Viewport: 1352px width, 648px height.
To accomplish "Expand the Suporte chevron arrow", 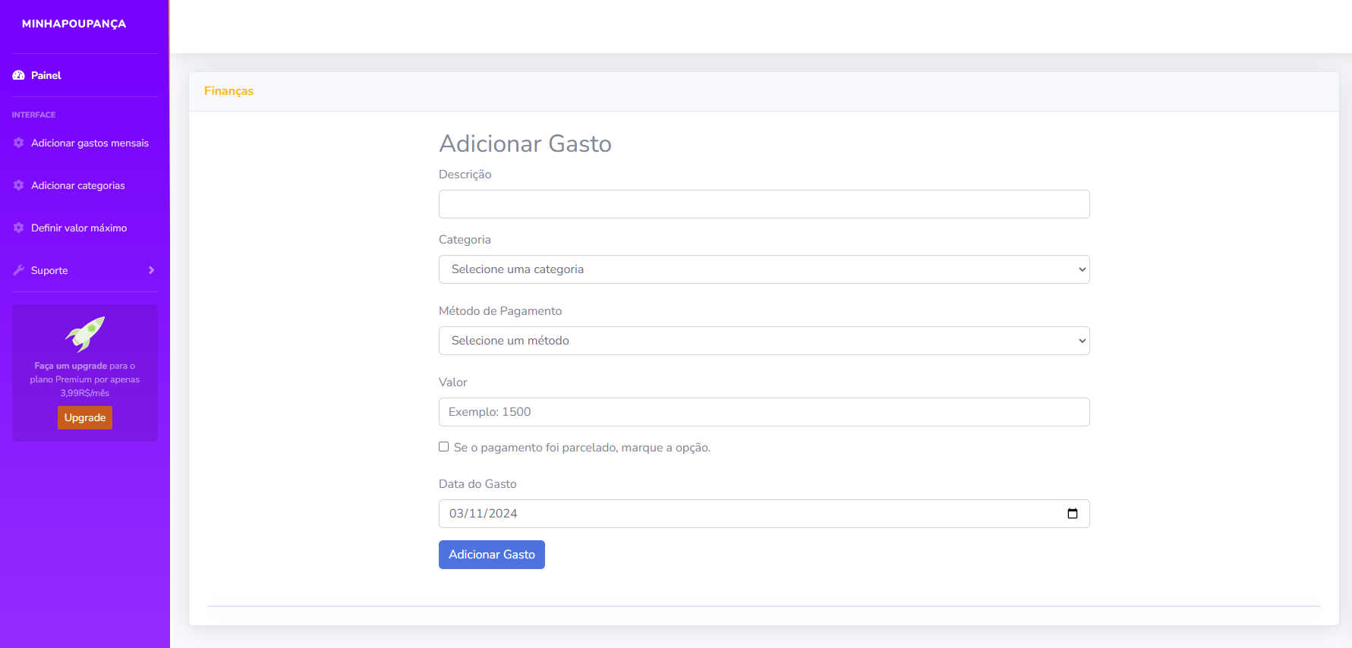I will click(x=151, y=270).
